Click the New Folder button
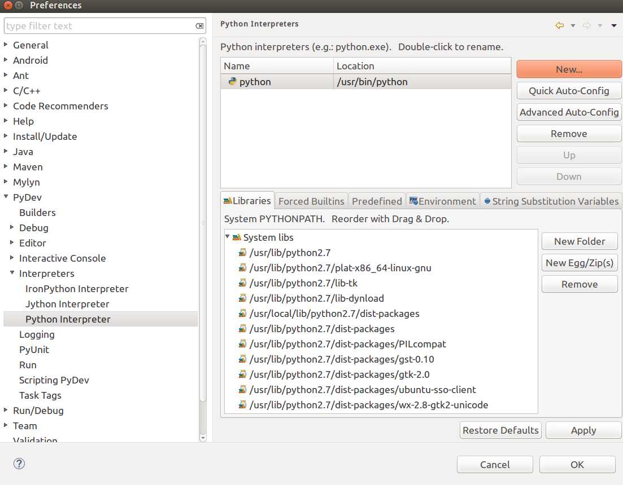 tap(580, 241)
